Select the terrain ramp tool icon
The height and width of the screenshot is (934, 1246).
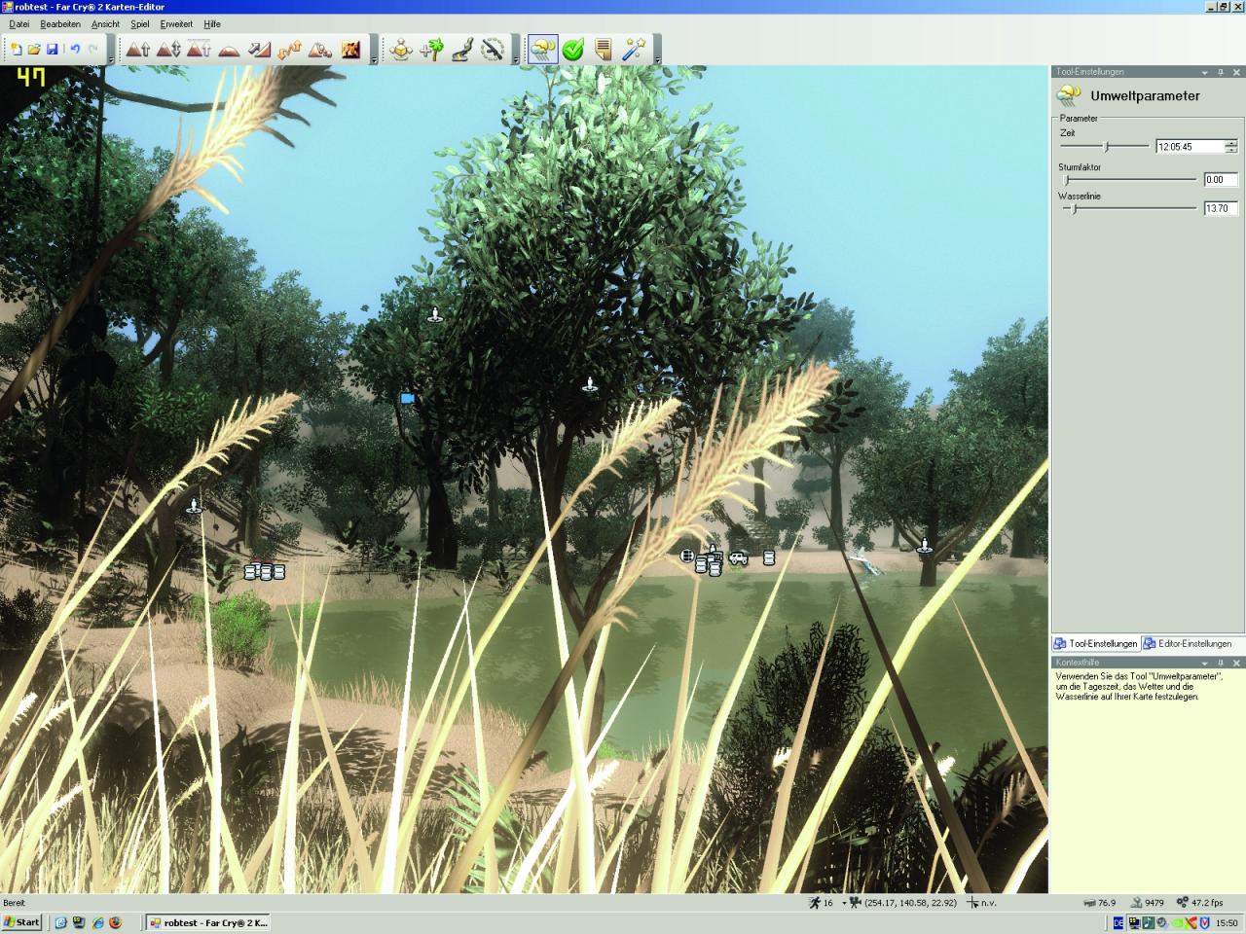point(259,49)
